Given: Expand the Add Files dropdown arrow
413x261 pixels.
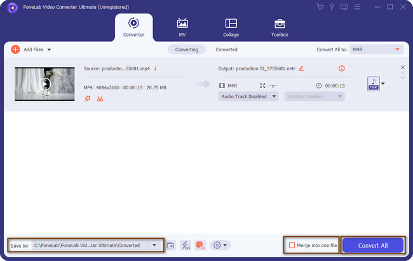Looking at the screenshot, I should coord(49,49).
